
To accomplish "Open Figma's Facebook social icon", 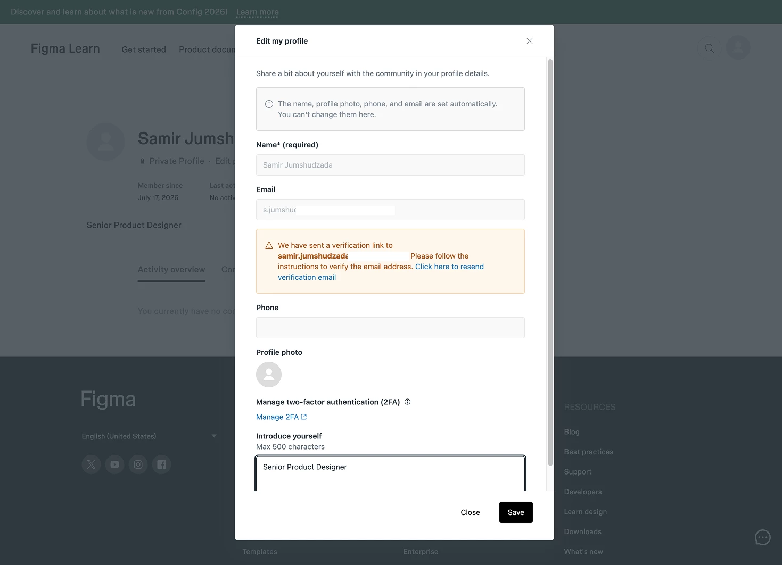I will 162,464.
